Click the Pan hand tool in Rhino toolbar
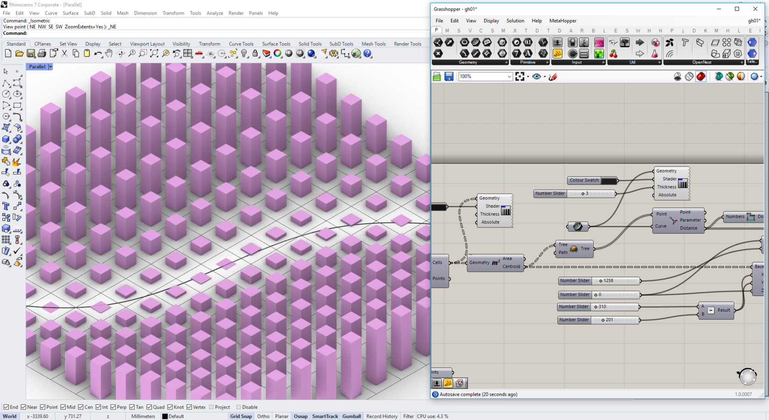This screenshot has width=769, height=420. point(109,54)
